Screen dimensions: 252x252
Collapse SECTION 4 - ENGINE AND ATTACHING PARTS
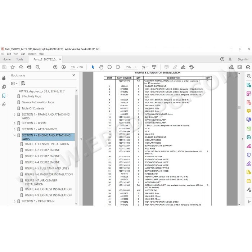[x=14, y=135]
